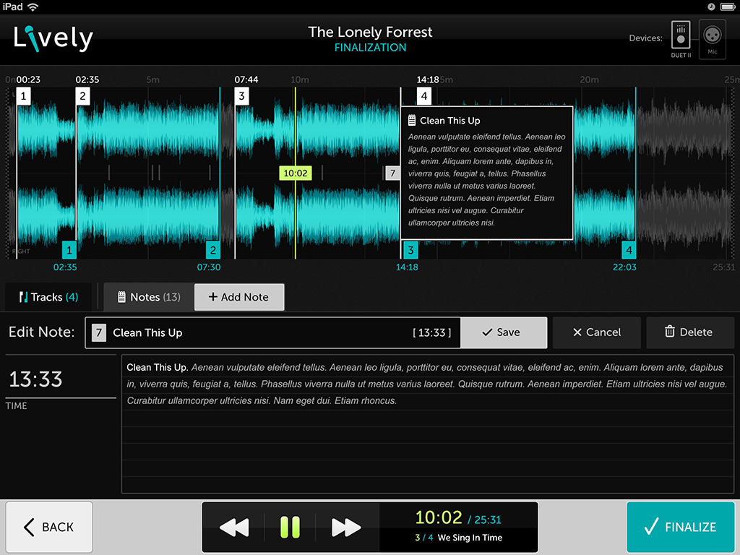The image size is (740, 555).
Task: Select track 1 start marker at 00:23
Action: point(24,96)
